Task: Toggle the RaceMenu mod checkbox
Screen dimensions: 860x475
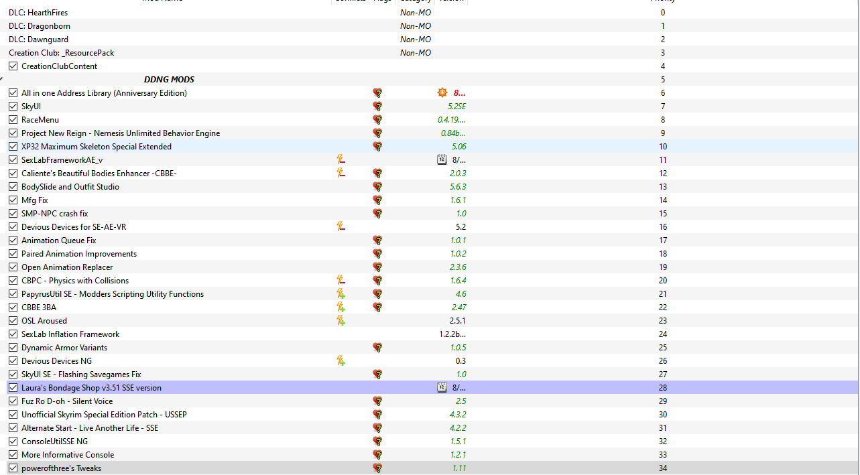Action: (13, 120)
